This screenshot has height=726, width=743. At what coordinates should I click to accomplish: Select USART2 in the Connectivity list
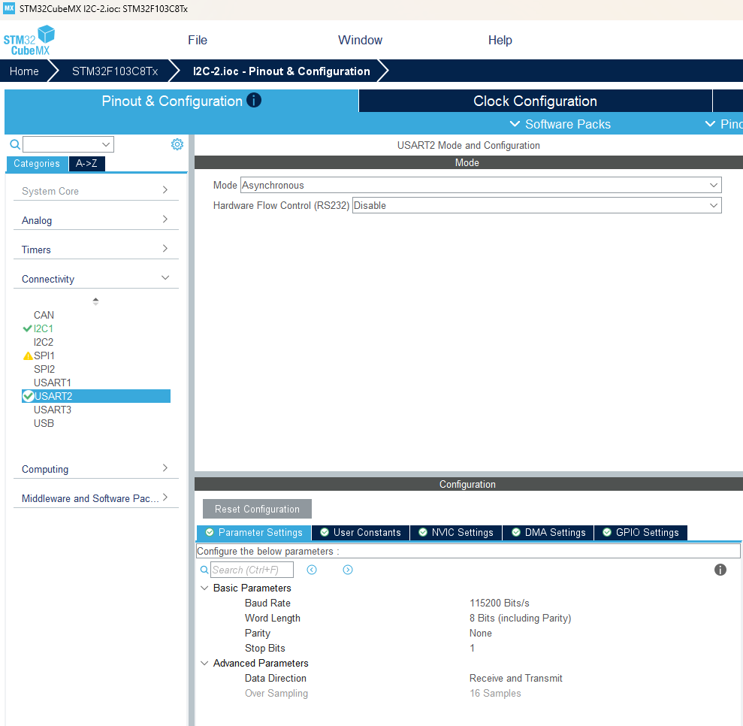[x=96, y=396]
